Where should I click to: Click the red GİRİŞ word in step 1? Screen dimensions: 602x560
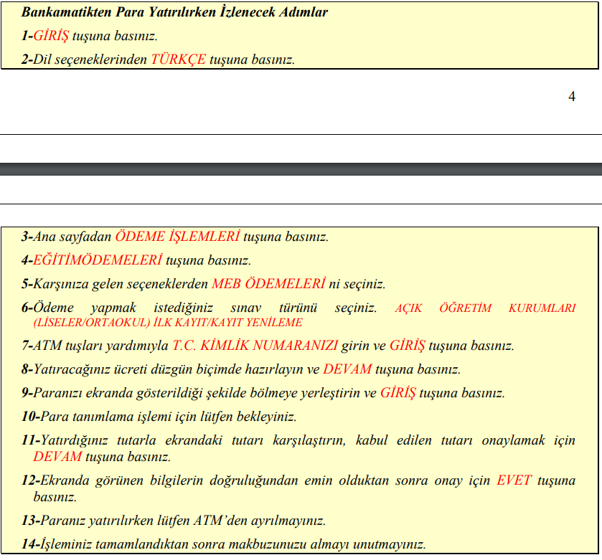point(51,36)
